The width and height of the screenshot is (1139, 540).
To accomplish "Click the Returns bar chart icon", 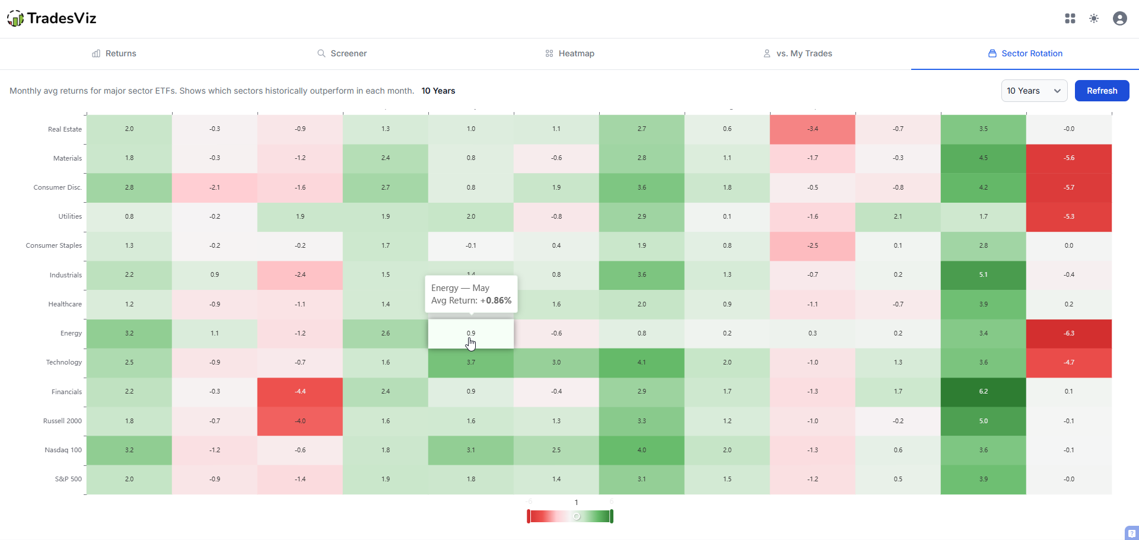I will point(96,53).
